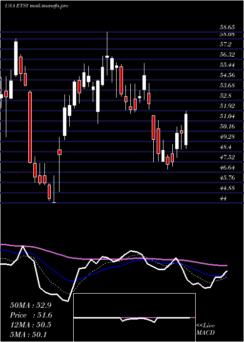Click the '5MA : 50.1' readout
The image size is (244, 342).
tap(28, 334)
